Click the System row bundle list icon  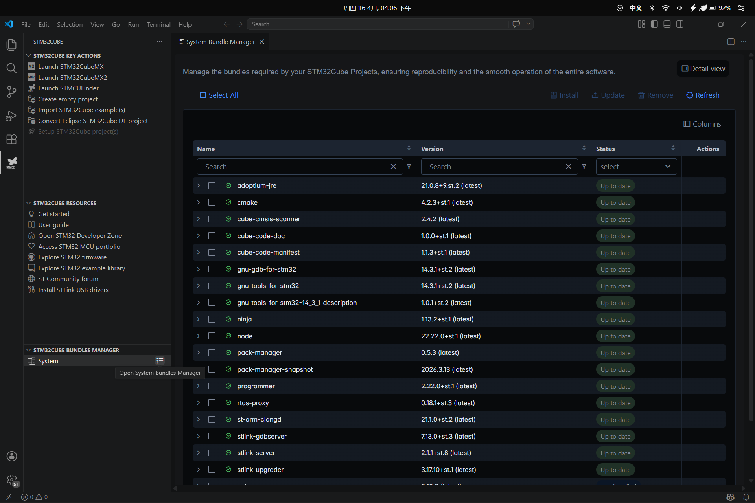160,361
